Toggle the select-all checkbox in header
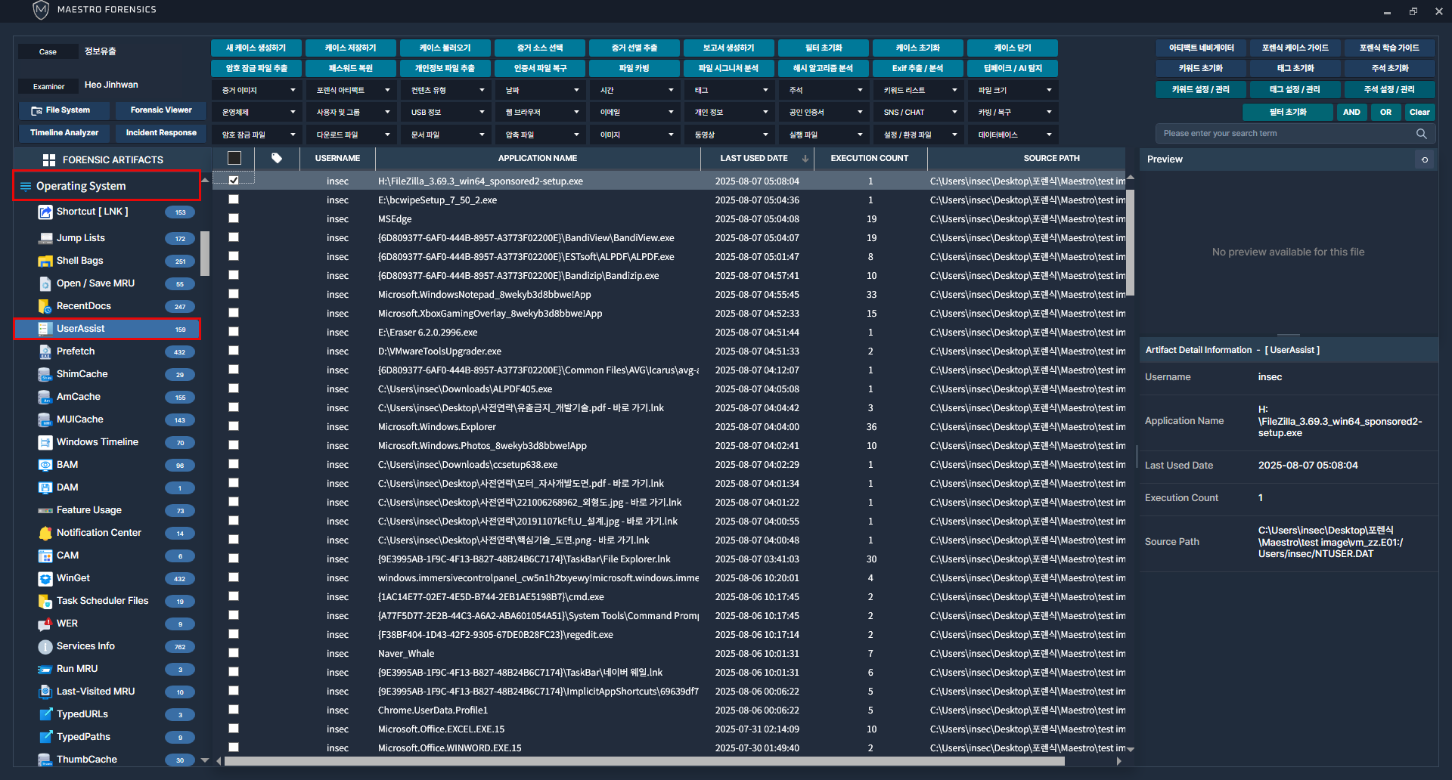 (234, 158)
